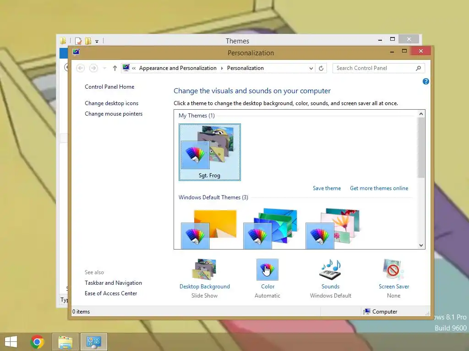
Task: Open File Explorer from the taskbar
Action: (65, 342)
